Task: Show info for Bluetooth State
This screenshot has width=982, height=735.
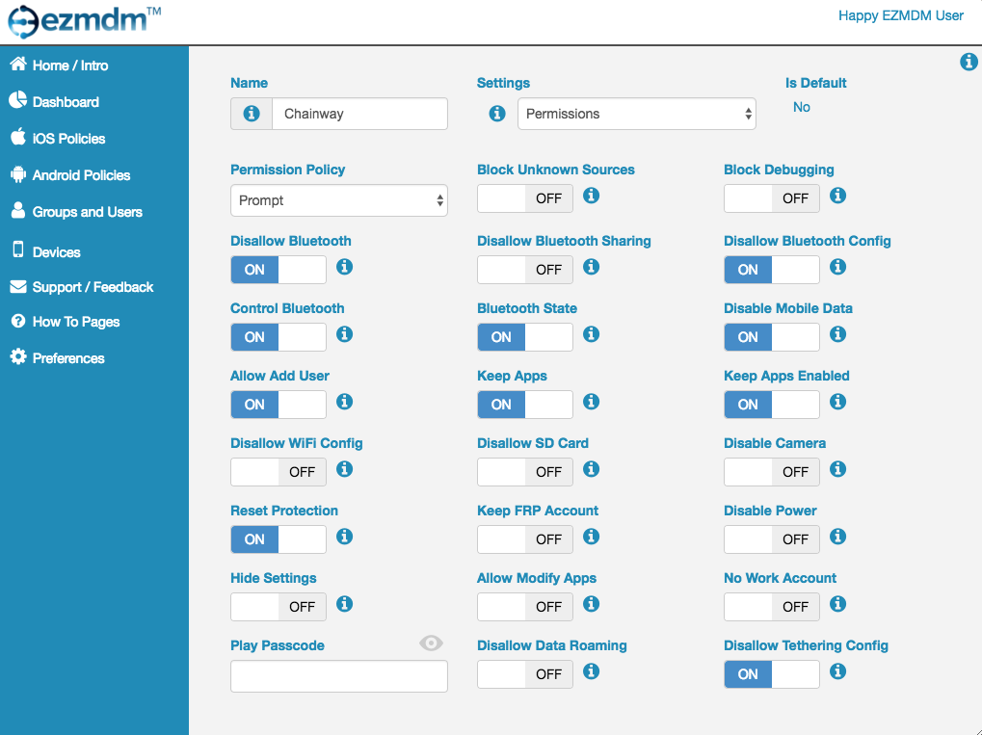Action: (591, 334)
